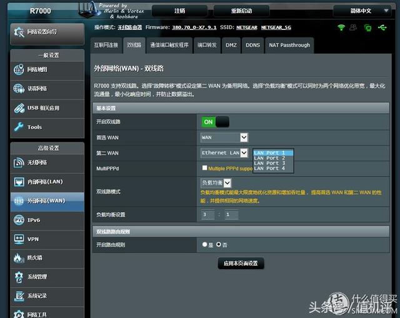
Task: Select '是' for enabling routing rules
Action: pos(204,244)
